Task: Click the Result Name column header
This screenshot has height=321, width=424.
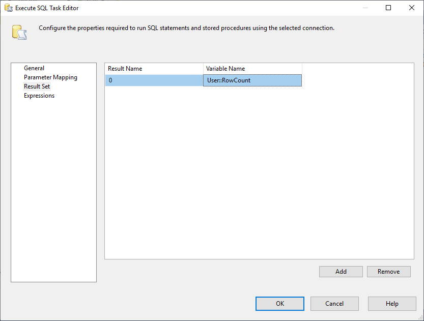Action: [154, 69]
